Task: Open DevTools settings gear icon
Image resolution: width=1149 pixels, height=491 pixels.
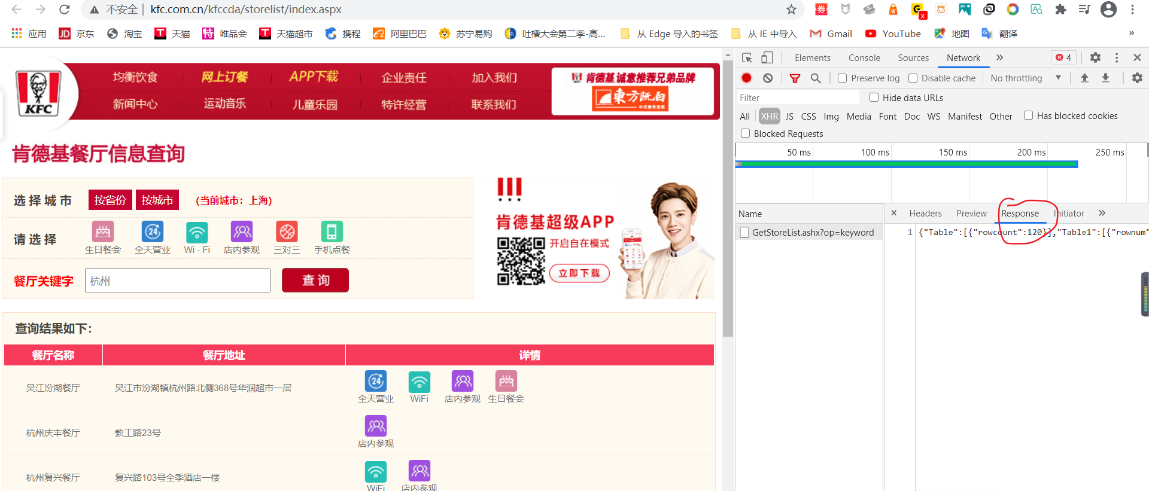Action: (1095, 57)
